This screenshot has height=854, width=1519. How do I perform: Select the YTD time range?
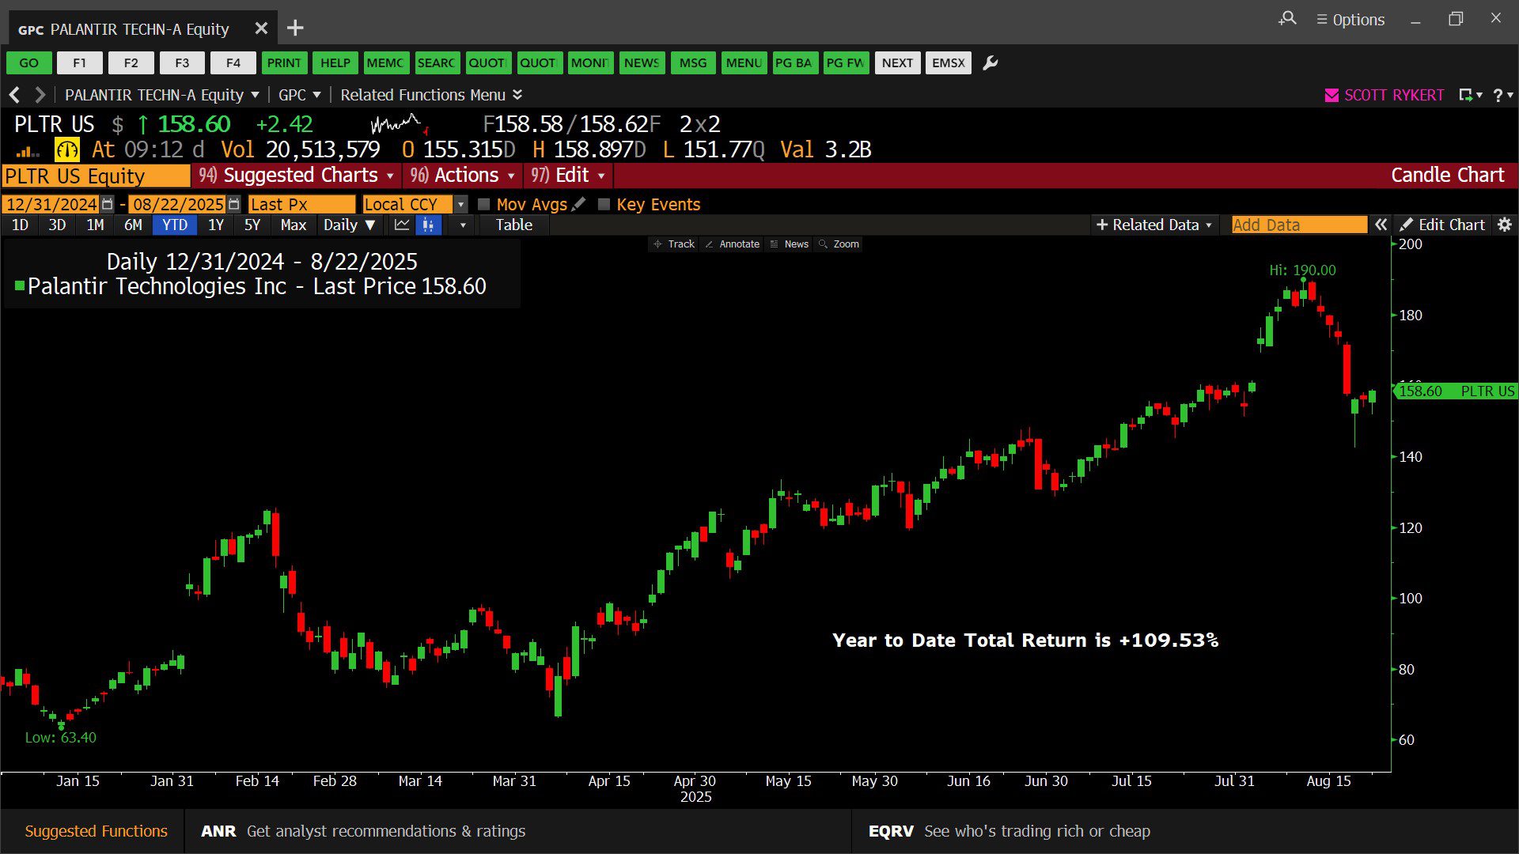pos(175,225)
